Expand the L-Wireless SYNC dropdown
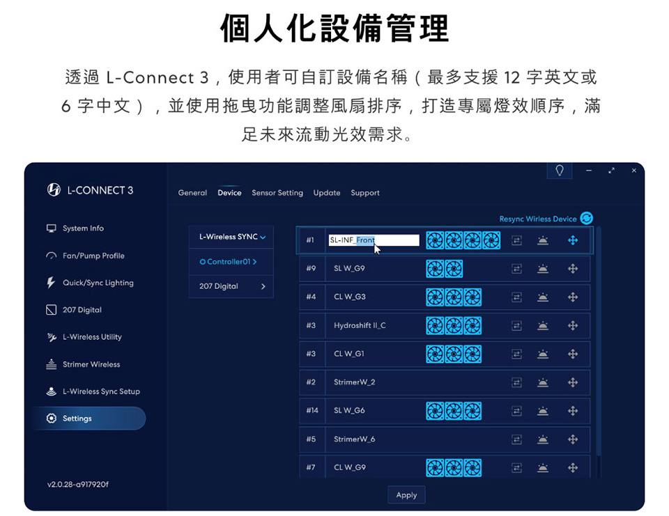Image resolution: width=669 pixels, height=516 pixels. click(231, 237)
